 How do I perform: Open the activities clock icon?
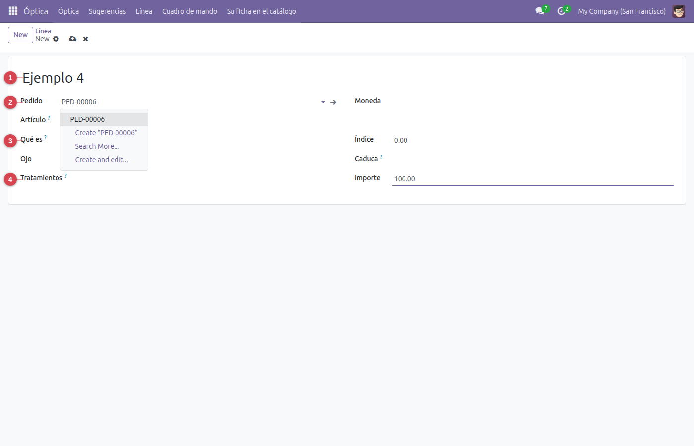point(562,11)
